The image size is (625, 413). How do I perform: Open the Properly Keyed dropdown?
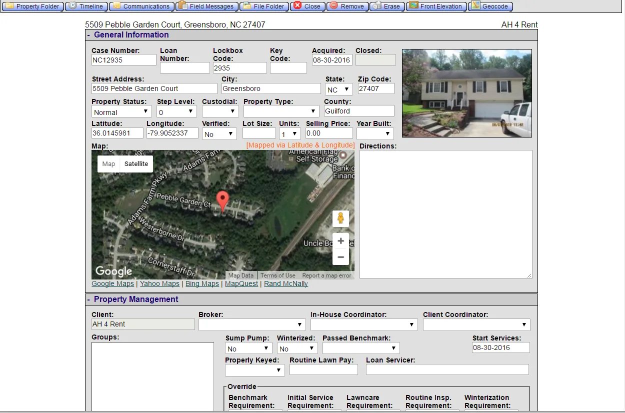tap(255, 370)
